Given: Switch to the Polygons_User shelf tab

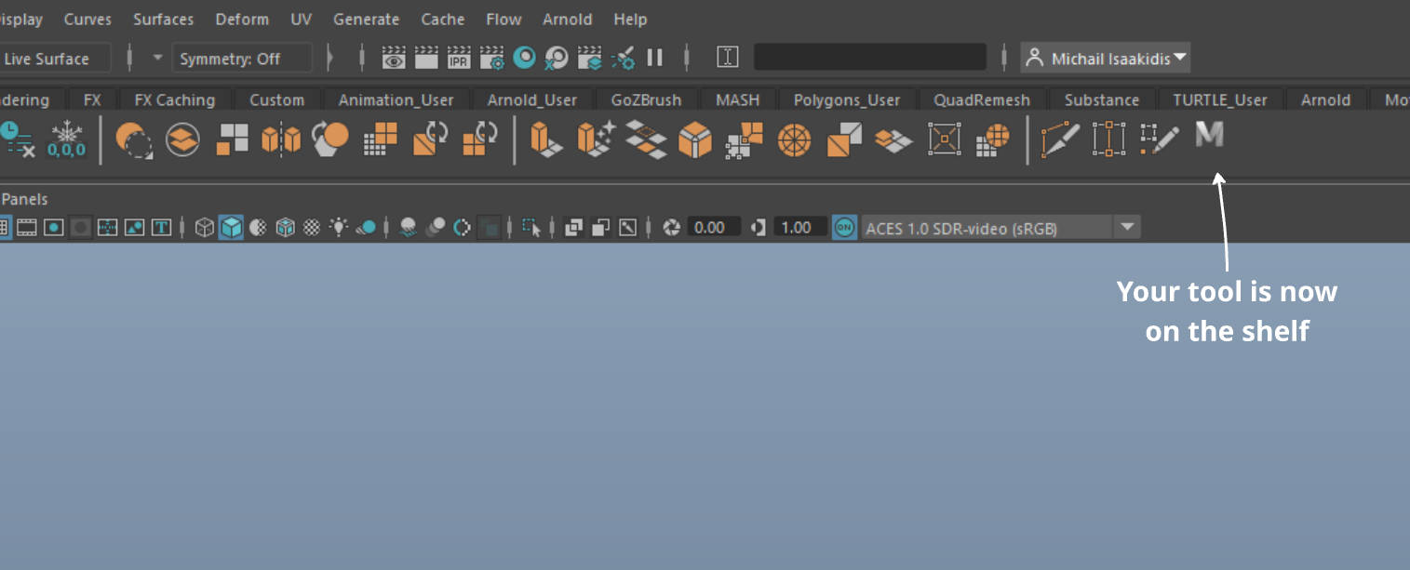Looking at the screenshot, I should coord(846,99).
